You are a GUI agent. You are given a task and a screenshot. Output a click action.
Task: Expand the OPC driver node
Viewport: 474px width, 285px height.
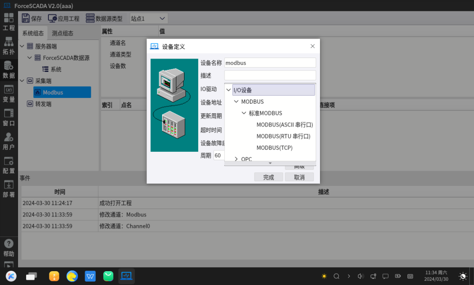[236, 159]
